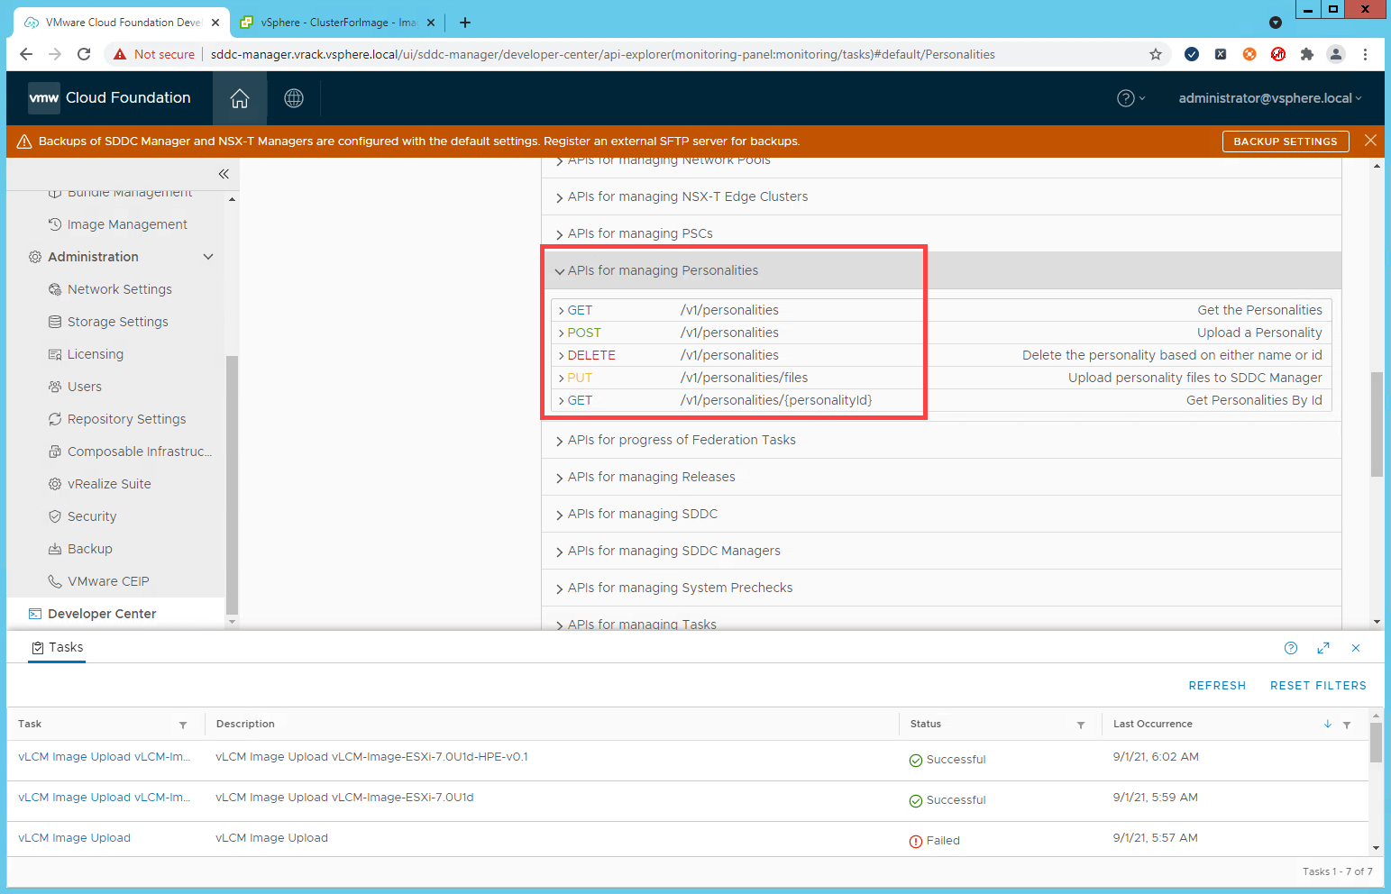Open Users page
Viewport: 1391px width, 894px height.
click(84, 387)
